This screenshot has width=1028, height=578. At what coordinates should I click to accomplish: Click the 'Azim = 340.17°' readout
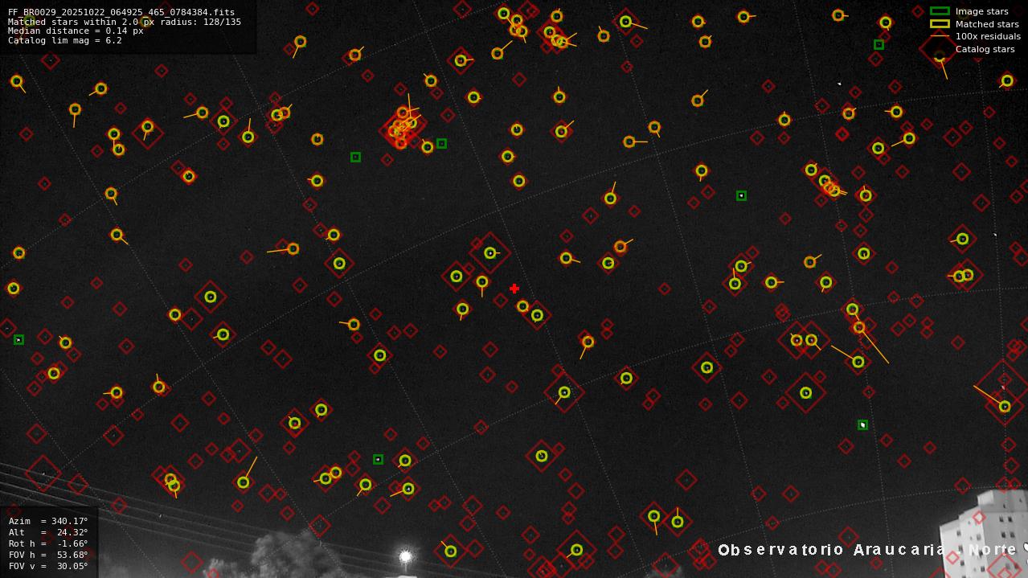click(x=48, y=521)
